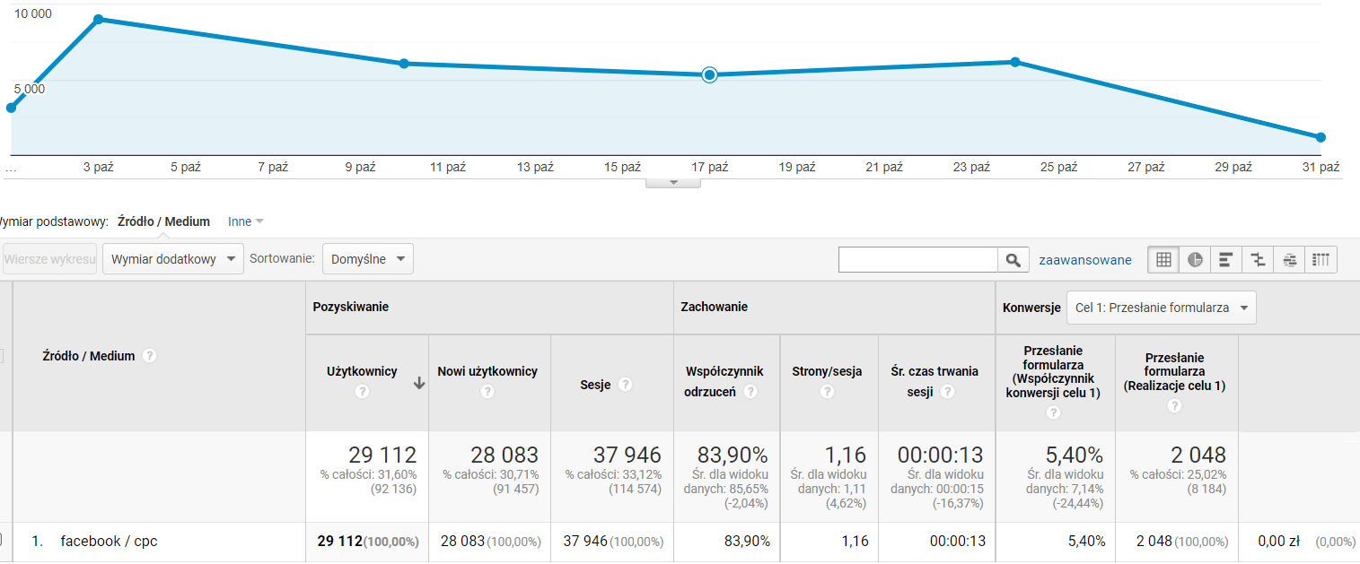Sort by the Użytkownicy column header
1360x564 pixels.
pyautogui.click(x=362, y=371)
